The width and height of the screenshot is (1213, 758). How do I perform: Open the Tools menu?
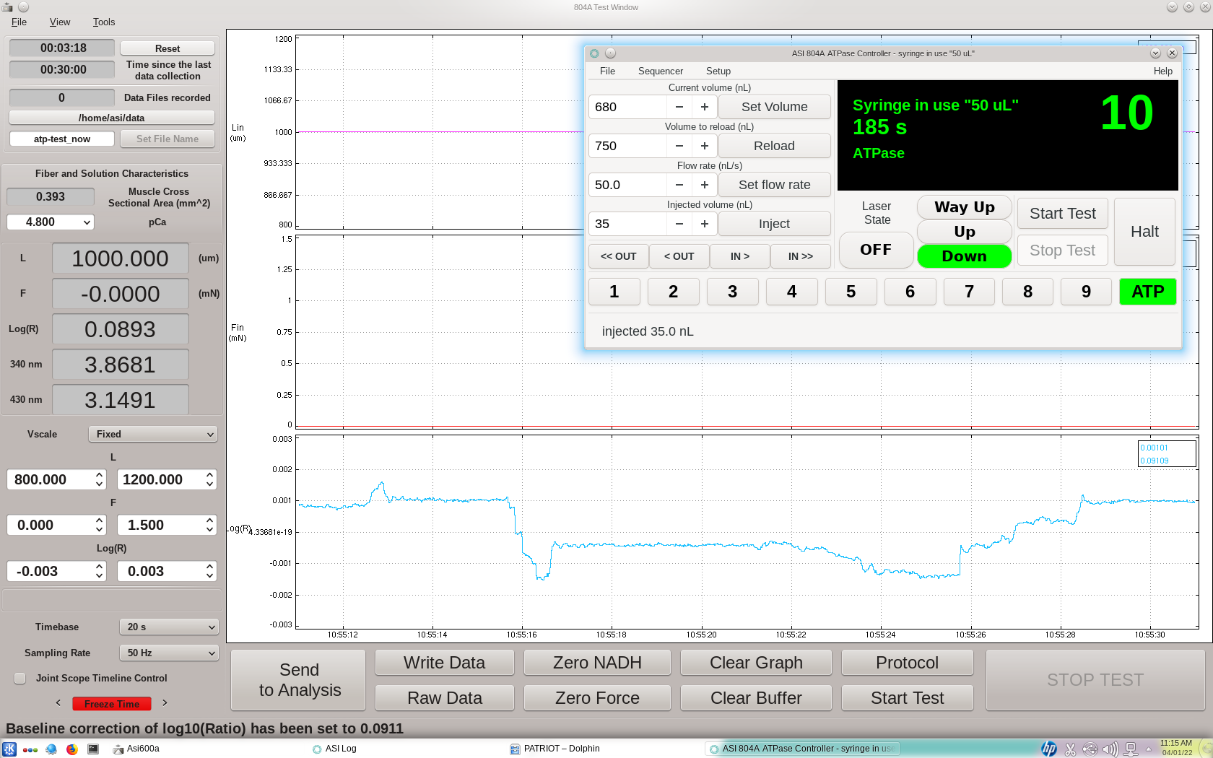pyautogui.click(x=104, y=22)
